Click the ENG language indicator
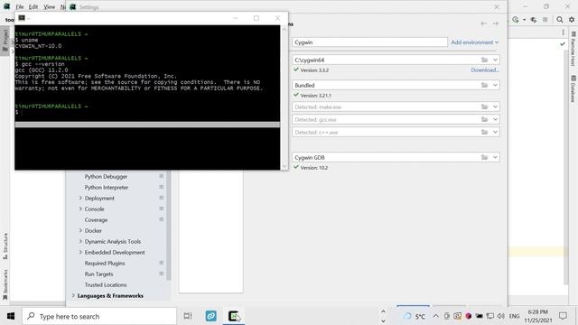578x325 pixels. [x=514, y=316]
